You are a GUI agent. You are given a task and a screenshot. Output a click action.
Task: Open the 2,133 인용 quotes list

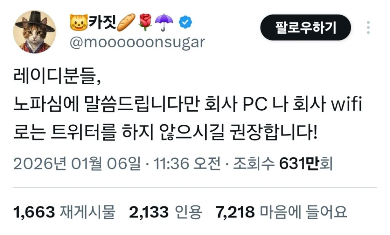(165, 212)
